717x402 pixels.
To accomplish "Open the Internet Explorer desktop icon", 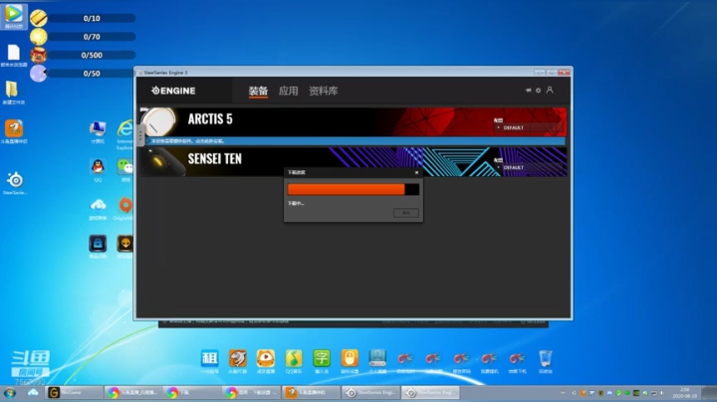I will tap(124, 134).
